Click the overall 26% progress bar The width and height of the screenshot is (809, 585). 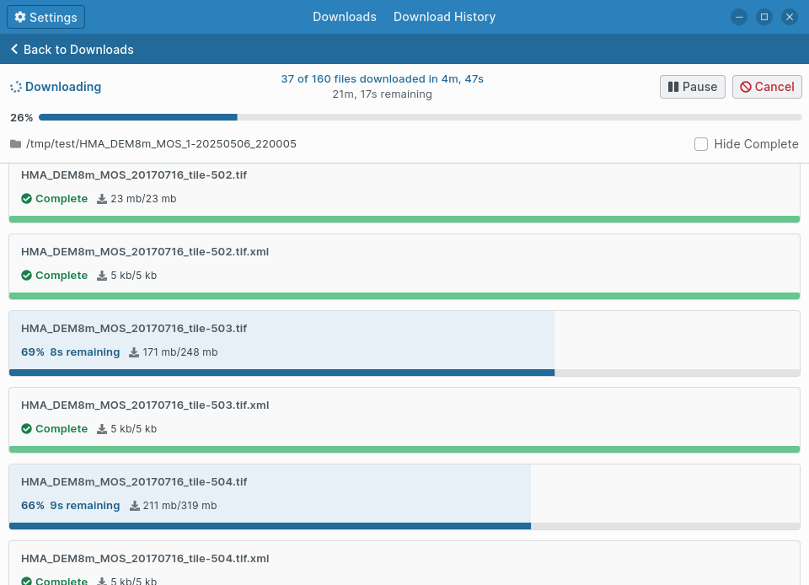(419, 117)
